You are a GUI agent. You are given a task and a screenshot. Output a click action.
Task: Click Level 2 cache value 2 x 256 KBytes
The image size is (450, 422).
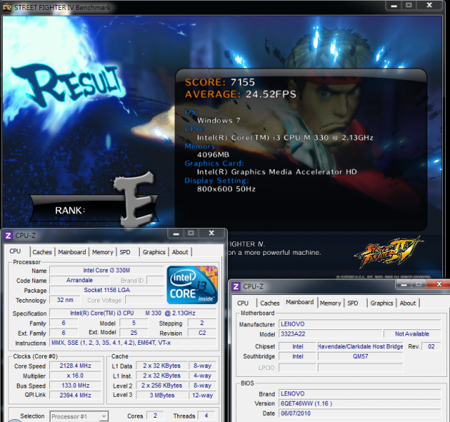click(162, 385)
